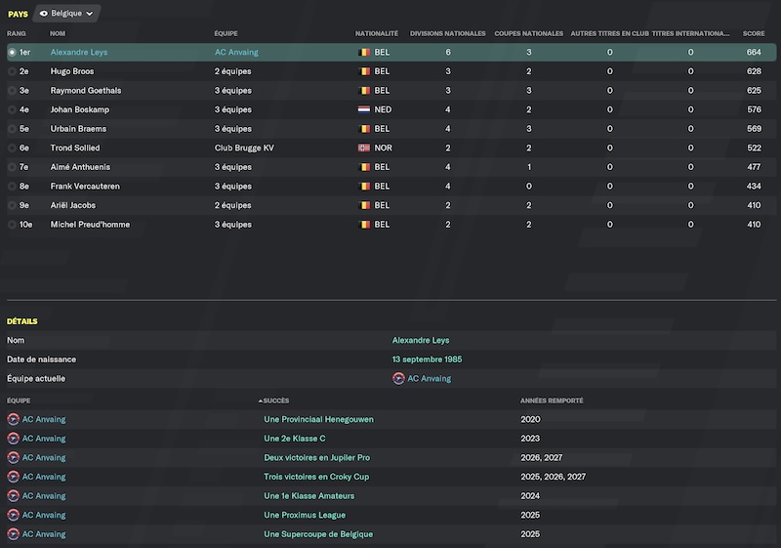Click the 13 septembre 1985 birth date link
The image size is (781, 548).
coord(427,359)
